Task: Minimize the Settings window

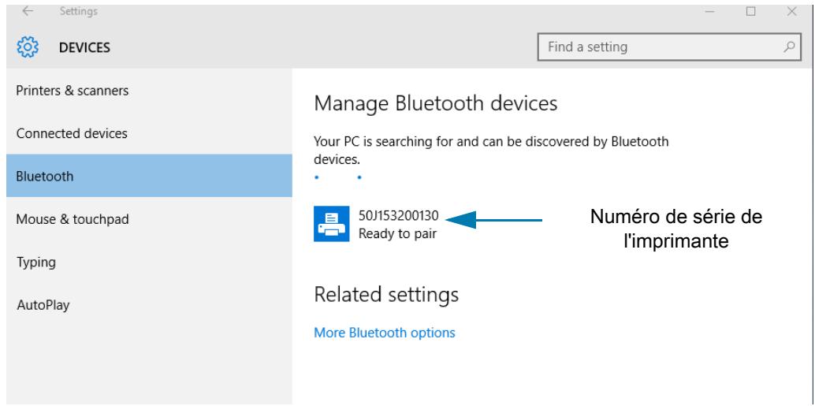Action: [x=710, y=11]
